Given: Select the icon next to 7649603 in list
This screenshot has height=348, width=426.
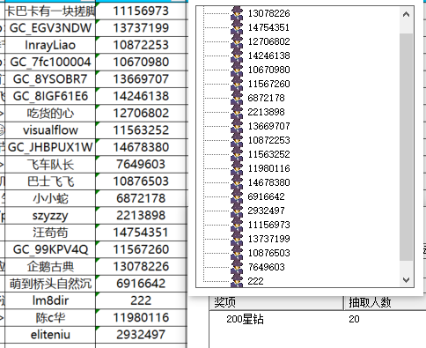Looking at the screenshot, I should (237, 267).
